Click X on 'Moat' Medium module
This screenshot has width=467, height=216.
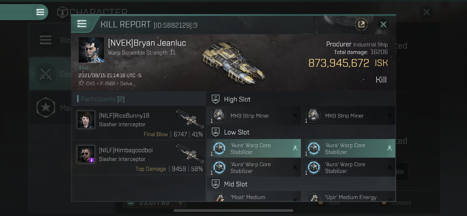tap(295, 200)
